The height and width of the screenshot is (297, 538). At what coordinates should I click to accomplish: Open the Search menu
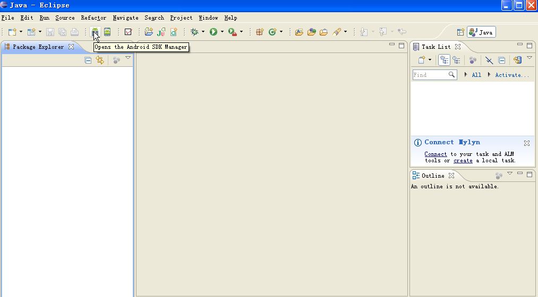[154, 18]
